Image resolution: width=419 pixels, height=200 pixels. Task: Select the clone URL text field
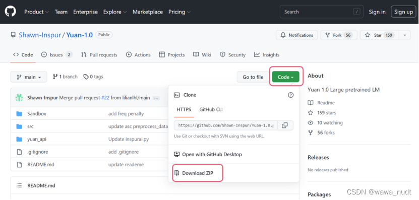226,125
